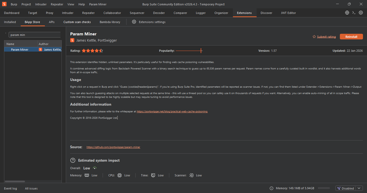Open the Custom scan checks subtab
The image size is (367, 193).
click(x=77, y=22)
